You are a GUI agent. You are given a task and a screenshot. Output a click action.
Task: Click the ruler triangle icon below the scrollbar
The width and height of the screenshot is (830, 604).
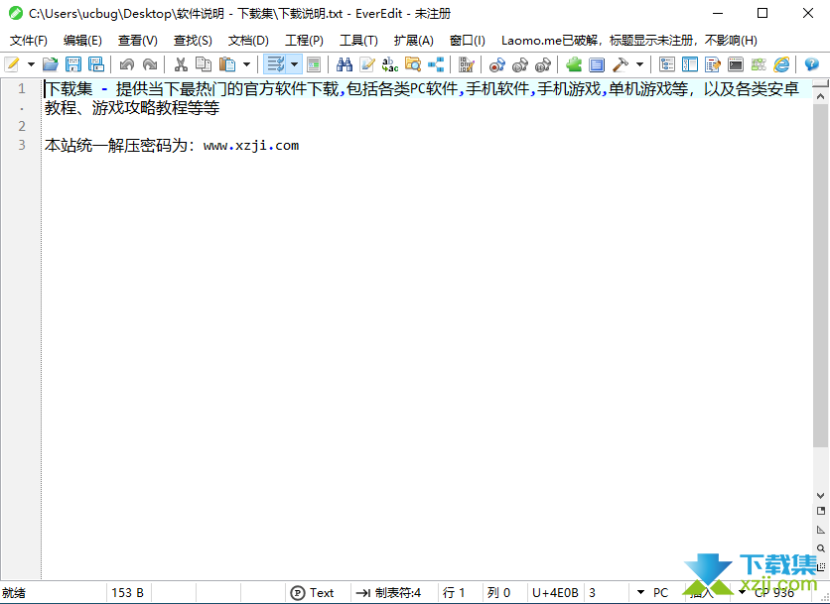pyautogui.click(x=820, y=530)
